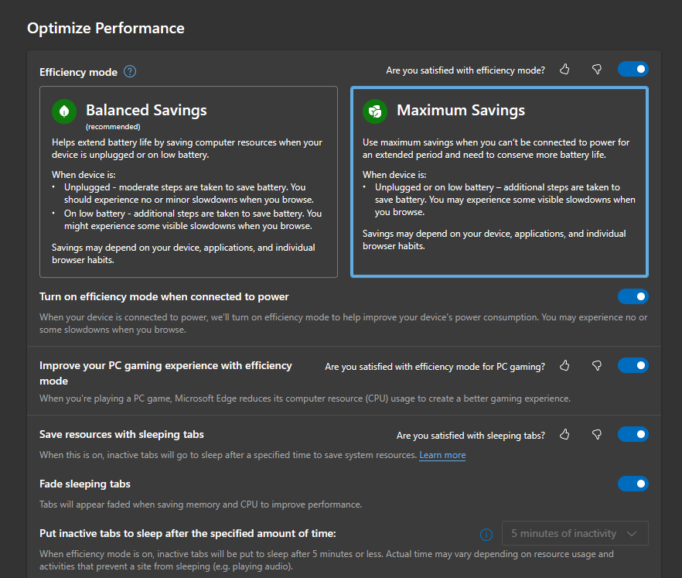Thumbs down for efficiency mode satisfaction
Viewport: 682px width, 578px height.
pyautogui.click(x=596, y=70)
